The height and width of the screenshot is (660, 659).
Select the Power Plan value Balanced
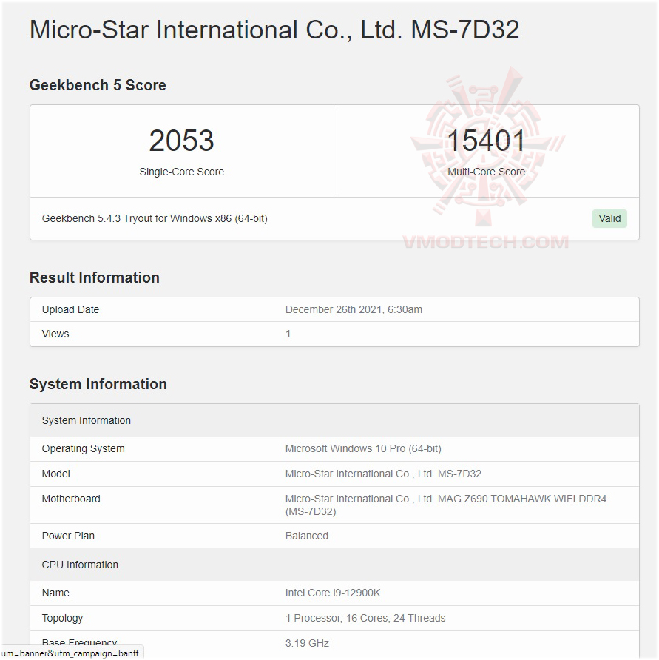coord(307,536)
